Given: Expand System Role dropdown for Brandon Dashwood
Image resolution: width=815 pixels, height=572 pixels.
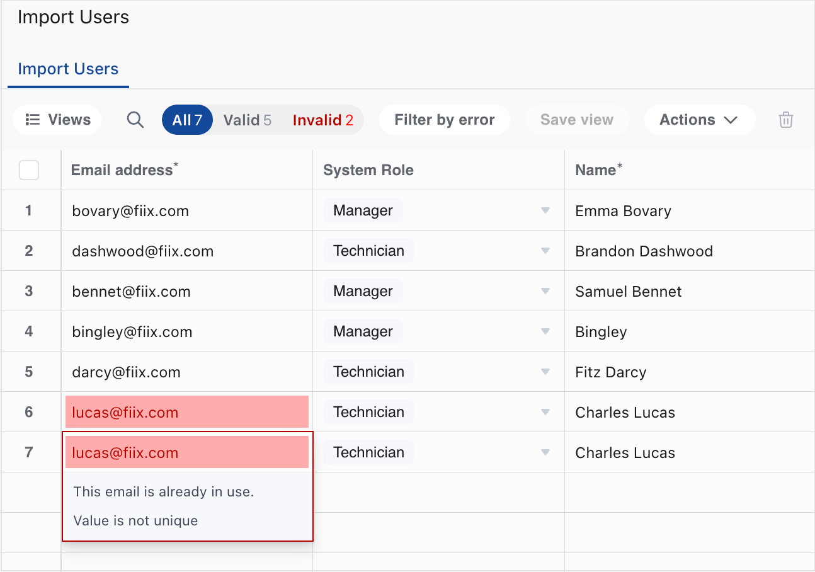Looking at the screenshot, I should [545, 251].
